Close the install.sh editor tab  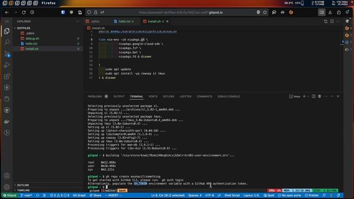coord(167,21)
